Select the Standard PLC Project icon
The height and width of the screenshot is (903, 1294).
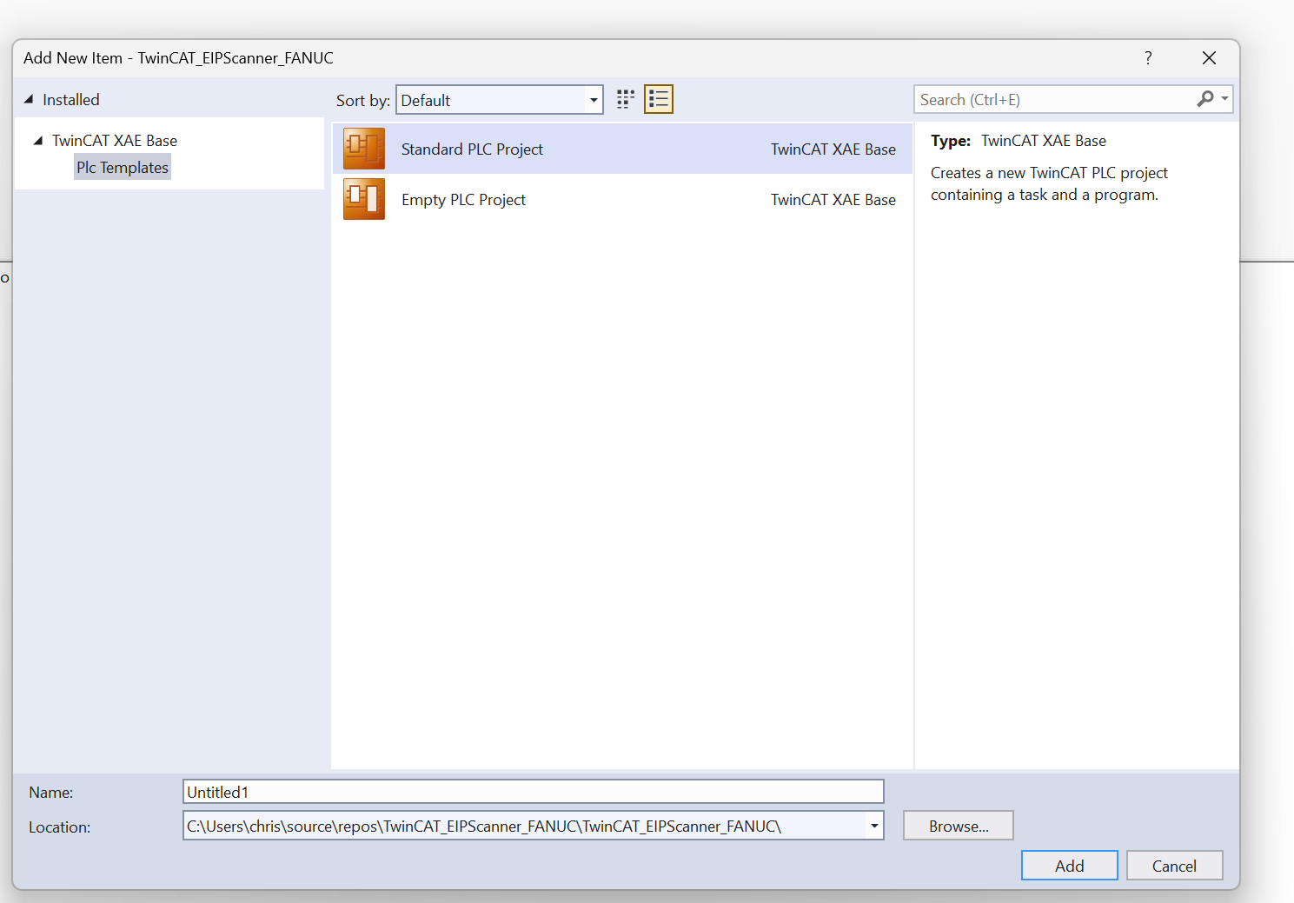(x=364, y=149)
